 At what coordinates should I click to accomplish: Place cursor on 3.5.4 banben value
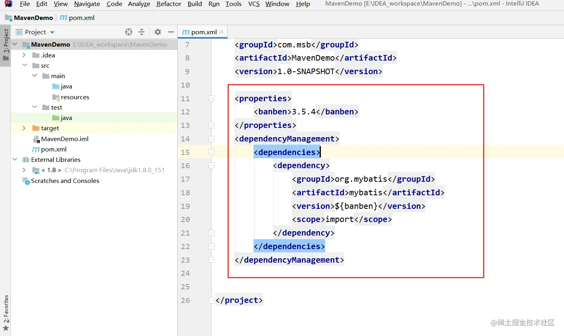point(304,112)
